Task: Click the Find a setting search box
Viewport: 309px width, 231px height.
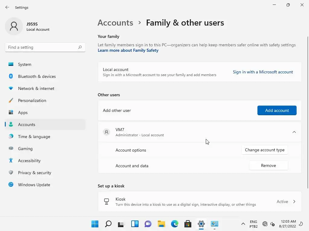Action: pyautogui.click(x=42, y=47)
